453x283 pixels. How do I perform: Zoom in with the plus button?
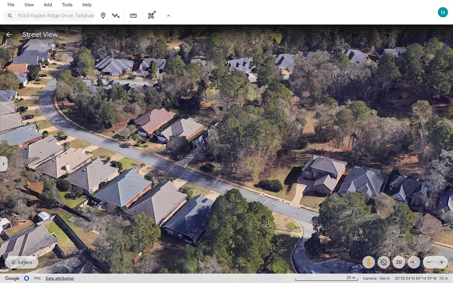pyautogui.click(x=441, y=262)
